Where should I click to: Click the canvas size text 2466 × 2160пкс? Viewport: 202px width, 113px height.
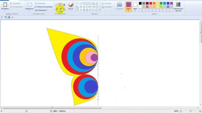59,111
